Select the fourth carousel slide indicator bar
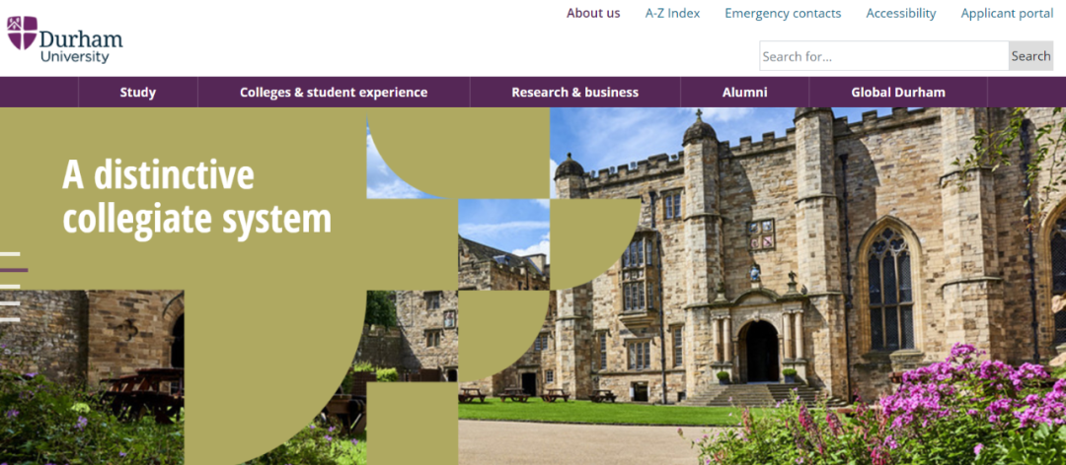This screenshot has width=1066, height=465. click(10, 302)
